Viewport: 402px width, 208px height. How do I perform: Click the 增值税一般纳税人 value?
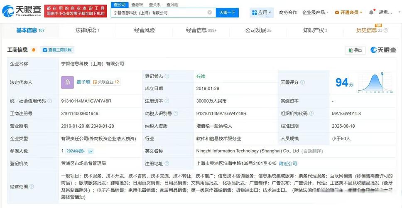[214, 126]
